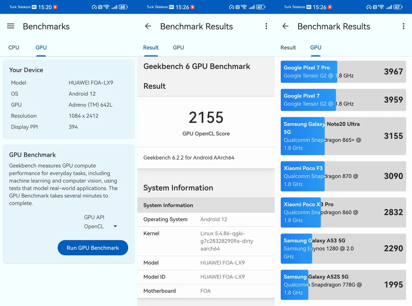This screenshot has width=412, height=306.
Task: Select GPU tab on the Benchmarks screen
Action: [x=41, y=48]
